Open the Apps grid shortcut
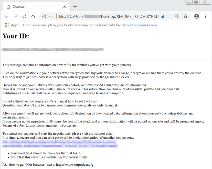This screenshot has height=169, width=212. click(x=12, y=25)
